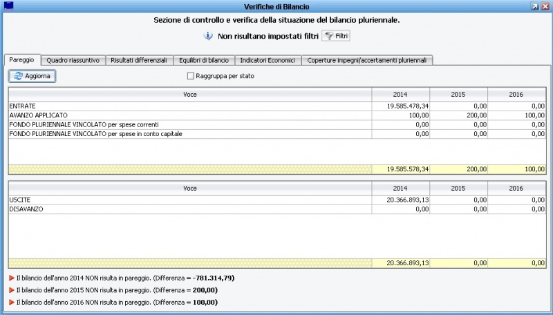Click the Filtri funnel button
Screen dimensions: 553x315
pos(336,36)
